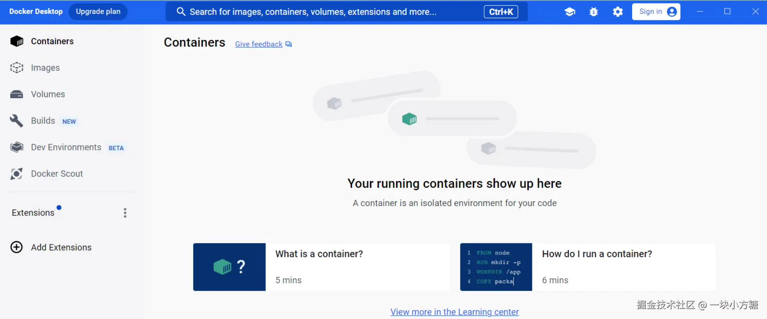Open the Extensions three-dot menu
Image resolution: width=767 pixels, height=319 pixels.
[x=125, y=213]
